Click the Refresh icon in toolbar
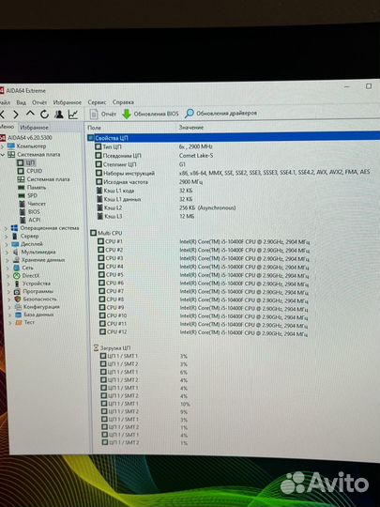Image resolution: width=380 pixels, height=507 pixels. point(45,115)
